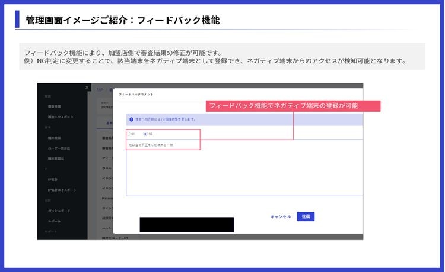This screenshot has width=445, height=272.
Task: Open IP集計エクスポート in the sidebar
Action: tap(62, 190)
